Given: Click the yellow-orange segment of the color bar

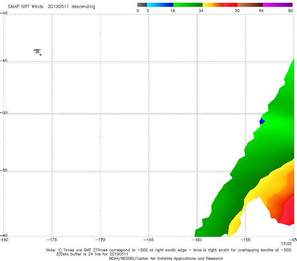Looking at the screenshot, I should click(x=213, y=5).
